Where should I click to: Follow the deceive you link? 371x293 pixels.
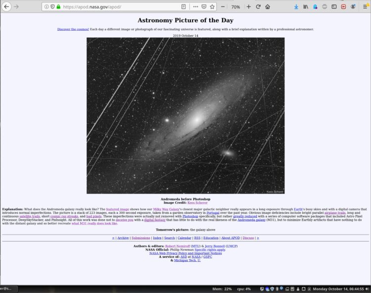point(125,220)
